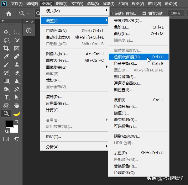Choose 阴影/高光(W)... menu entry
The width and height of the screenshot is (188, 185).
pos(138,136)
